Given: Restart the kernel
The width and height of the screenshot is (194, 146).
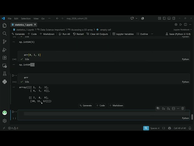Looking at the screenshot, I should coord(78,34).
